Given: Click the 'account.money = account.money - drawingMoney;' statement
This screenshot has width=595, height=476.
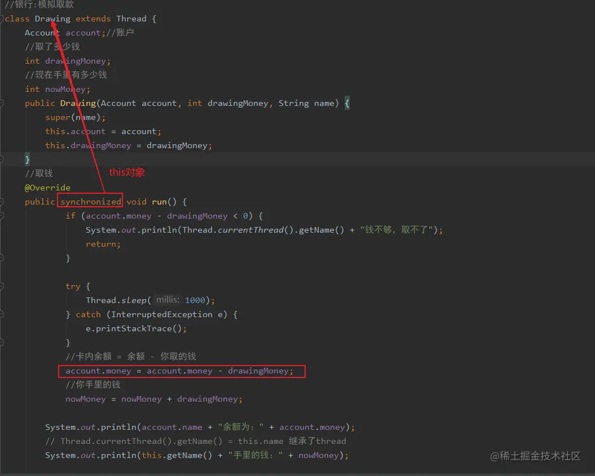Looking at the screenshot, I should click(179, 371).
